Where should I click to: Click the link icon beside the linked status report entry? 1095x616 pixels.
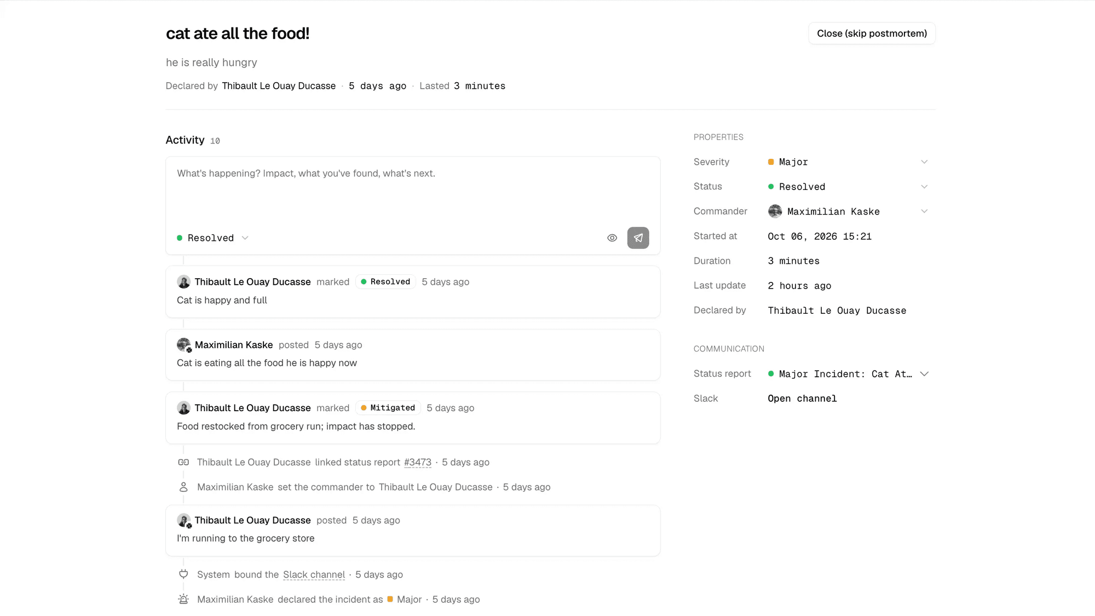click(x=183, y=462)
